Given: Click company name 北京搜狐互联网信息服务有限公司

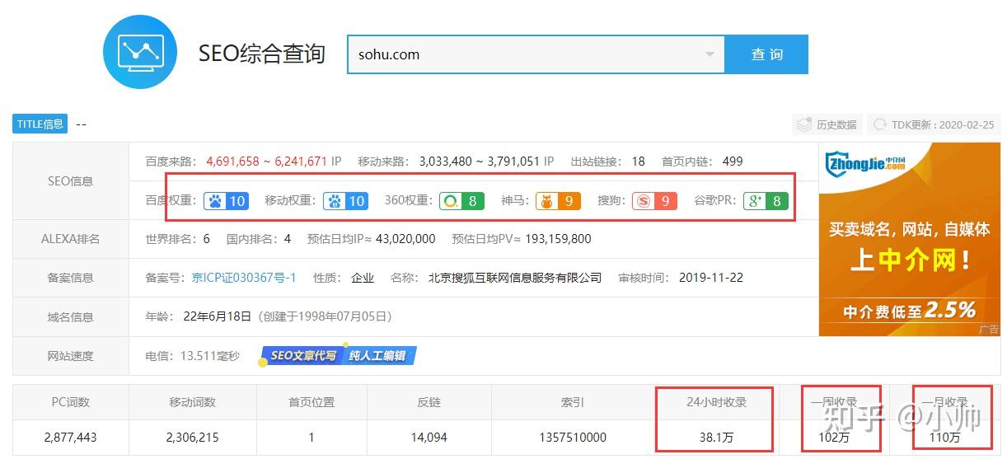Looking at the screenshot, I should click(x=515, y=278).
